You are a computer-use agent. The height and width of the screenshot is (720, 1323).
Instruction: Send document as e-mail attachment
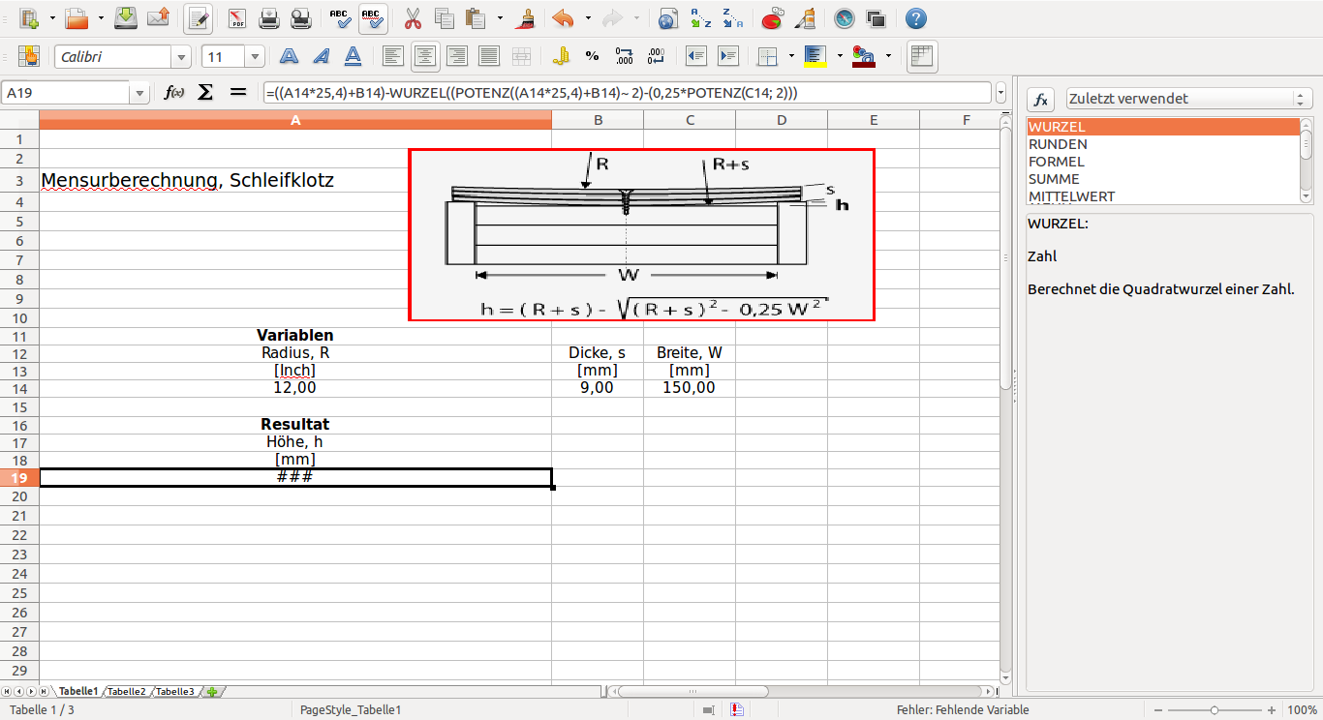tap(158, 17)
